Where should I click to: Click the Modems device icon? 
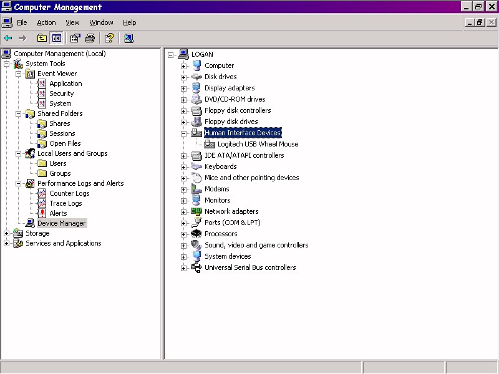click(196, 189)
